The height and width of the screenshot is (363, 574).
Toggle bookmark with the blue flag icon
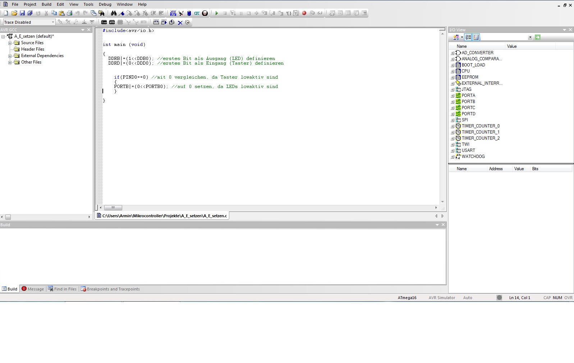point(121,13)
